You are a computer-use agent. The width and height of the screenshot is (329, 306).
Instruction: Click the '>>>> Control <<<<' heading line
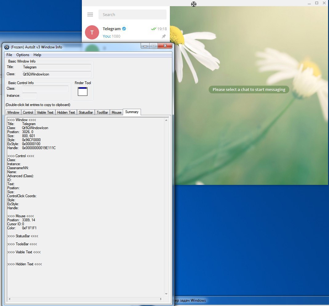21,156
